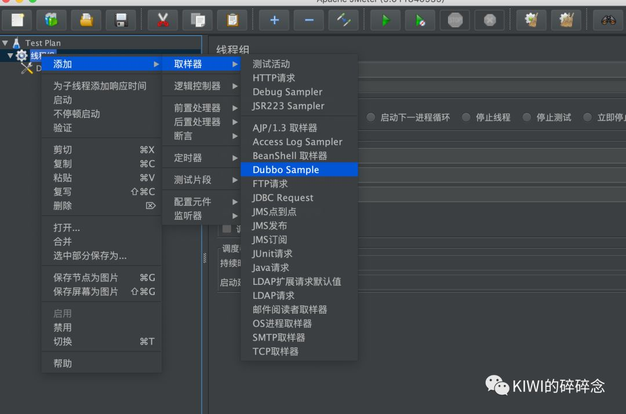Click 启动 in context menu
The image size is (626, 414).
[102, 100]
